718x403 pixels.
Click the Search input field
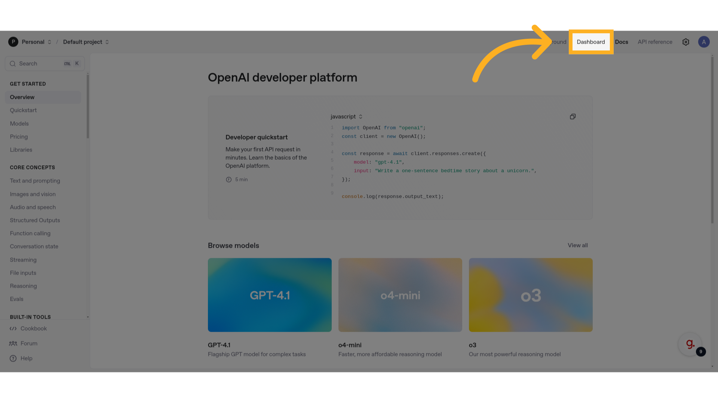pos(45,64)
